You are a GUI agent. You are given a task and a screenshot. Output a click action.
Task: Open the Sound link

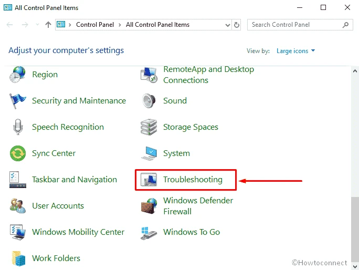[175, 101]
